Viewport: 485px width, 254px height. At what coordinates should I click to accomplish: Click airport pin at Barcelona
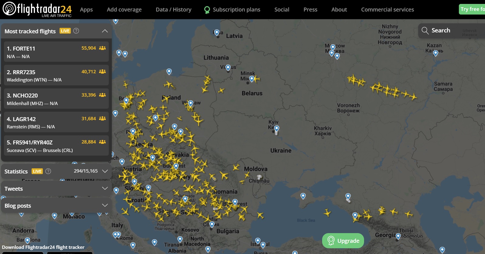[27, 240]
